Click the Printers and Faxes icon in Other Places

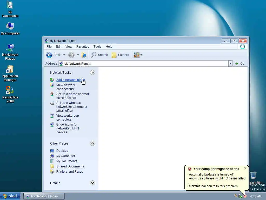point(52,171)
